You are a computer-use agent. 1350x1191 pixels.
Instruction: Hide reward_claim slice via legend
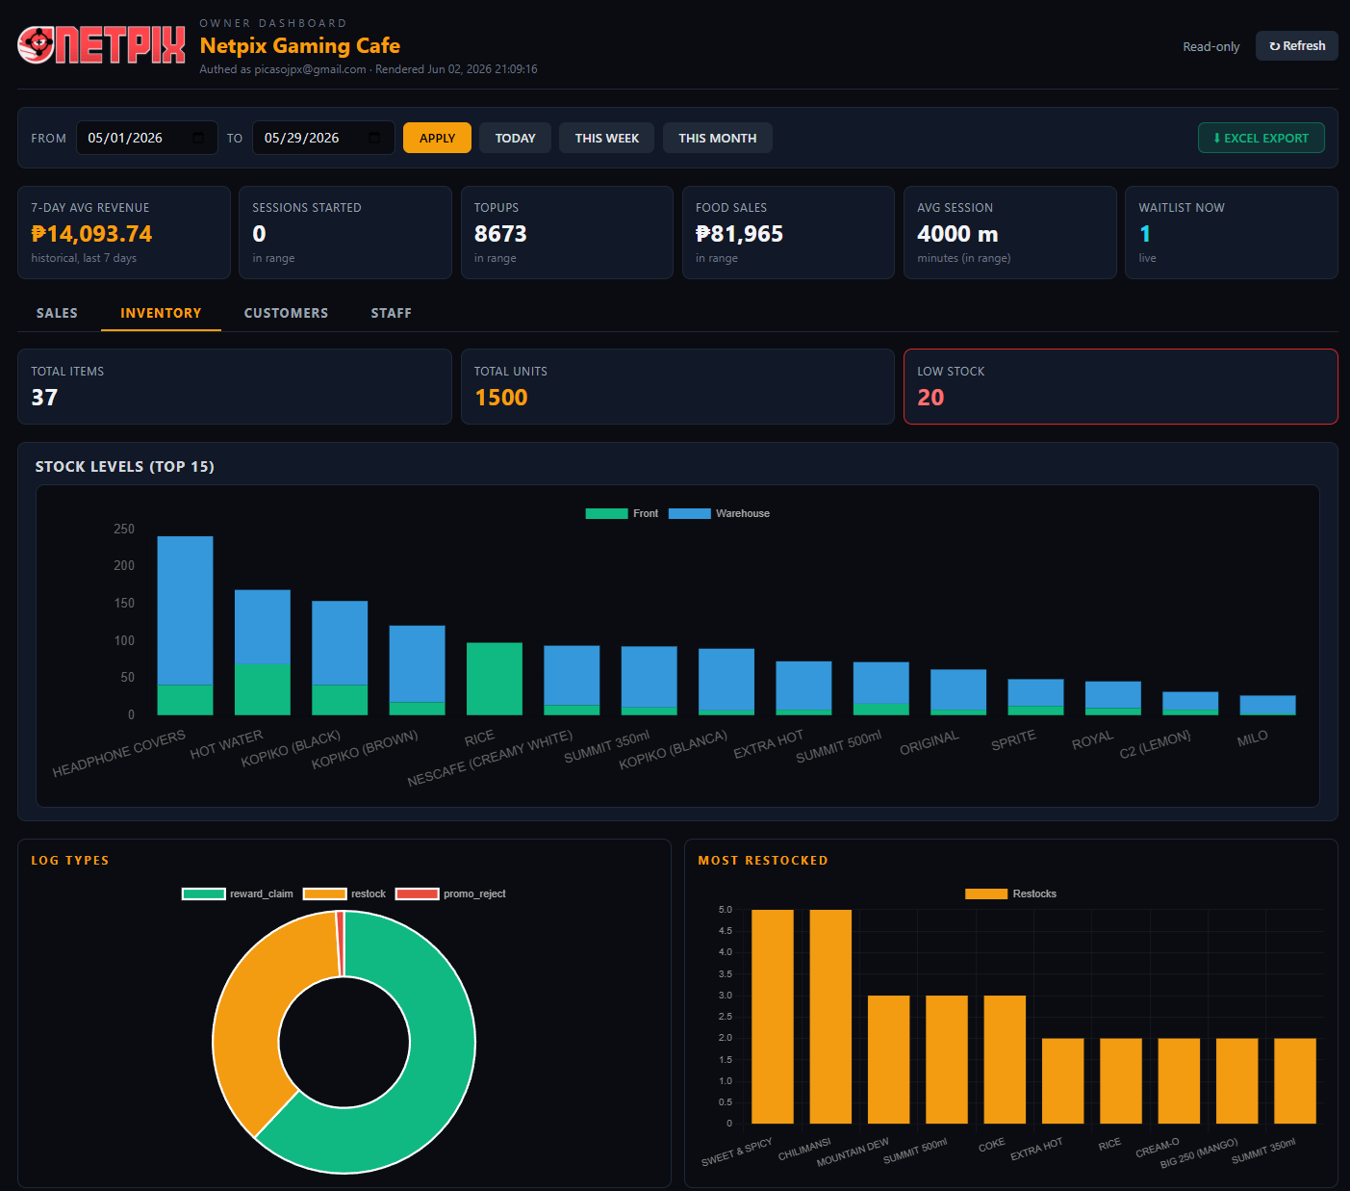pos(238,893)
